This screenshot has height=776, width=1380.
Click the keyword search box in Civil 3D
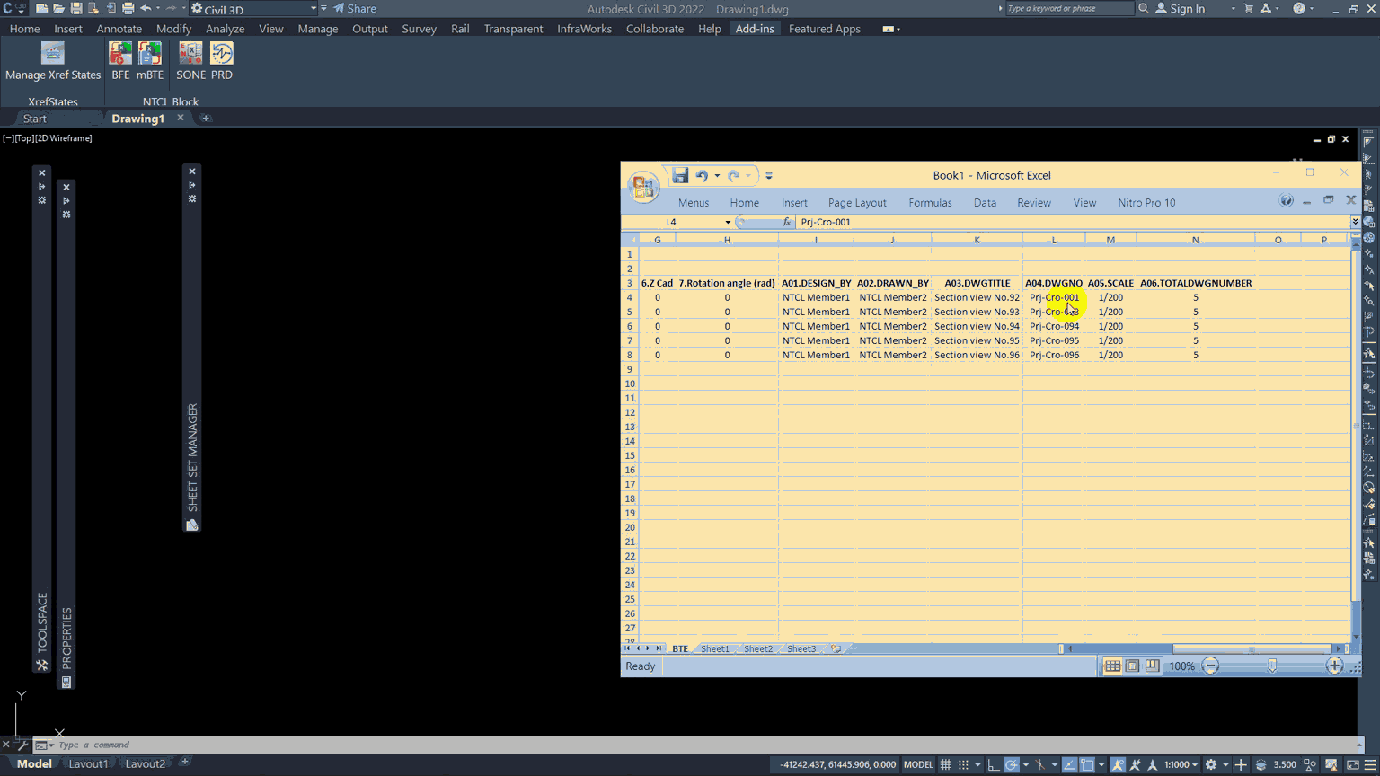1069,9
